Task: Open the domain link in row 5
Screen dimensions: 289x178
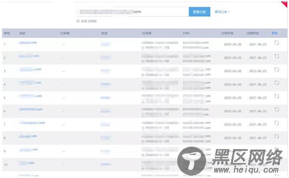Action: pos(30,96)
